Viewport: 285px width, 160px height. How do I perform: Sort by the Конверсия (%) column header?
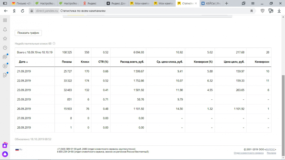click(x=203, y=62)
